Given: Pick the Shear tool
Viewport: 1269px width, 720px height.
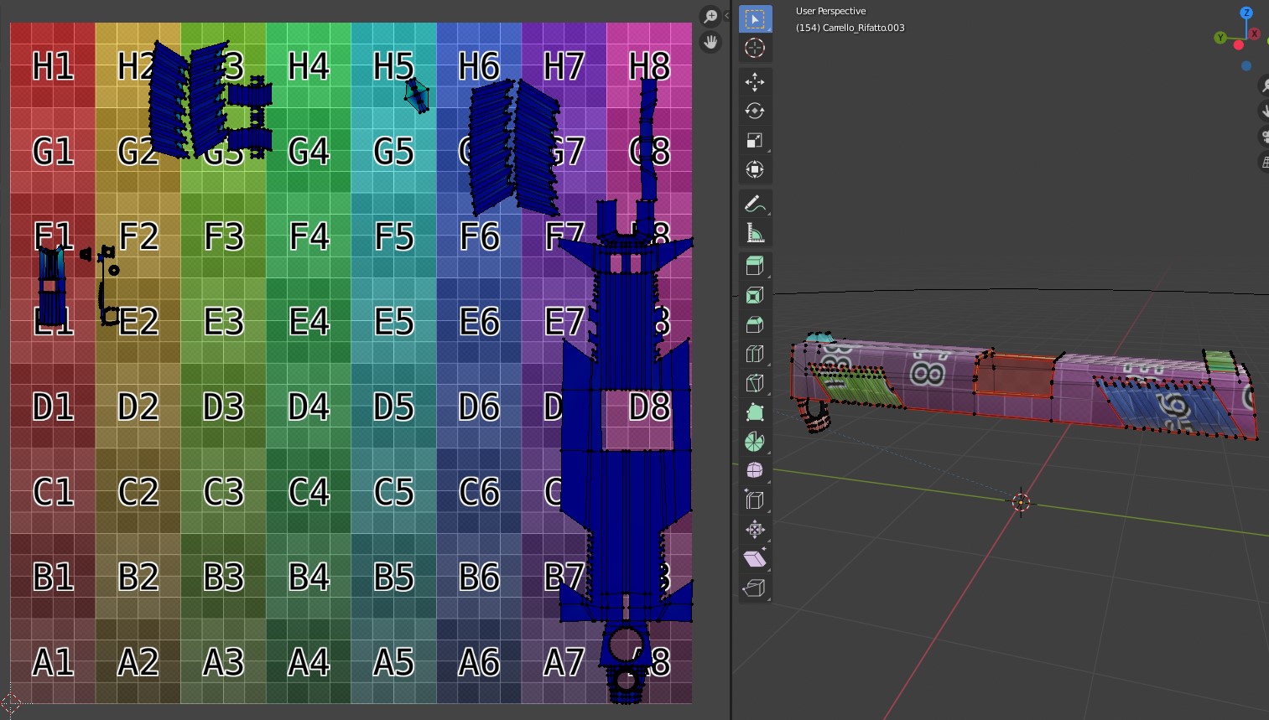Looking at the screenshot, I should click(755, 559).
